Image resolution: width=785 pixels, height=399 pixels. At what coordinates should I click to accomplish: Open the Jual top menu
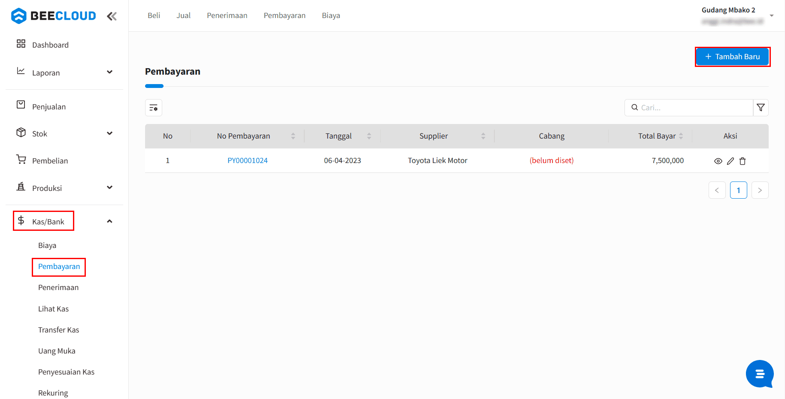pyautogui.click(x=183, y=15)
